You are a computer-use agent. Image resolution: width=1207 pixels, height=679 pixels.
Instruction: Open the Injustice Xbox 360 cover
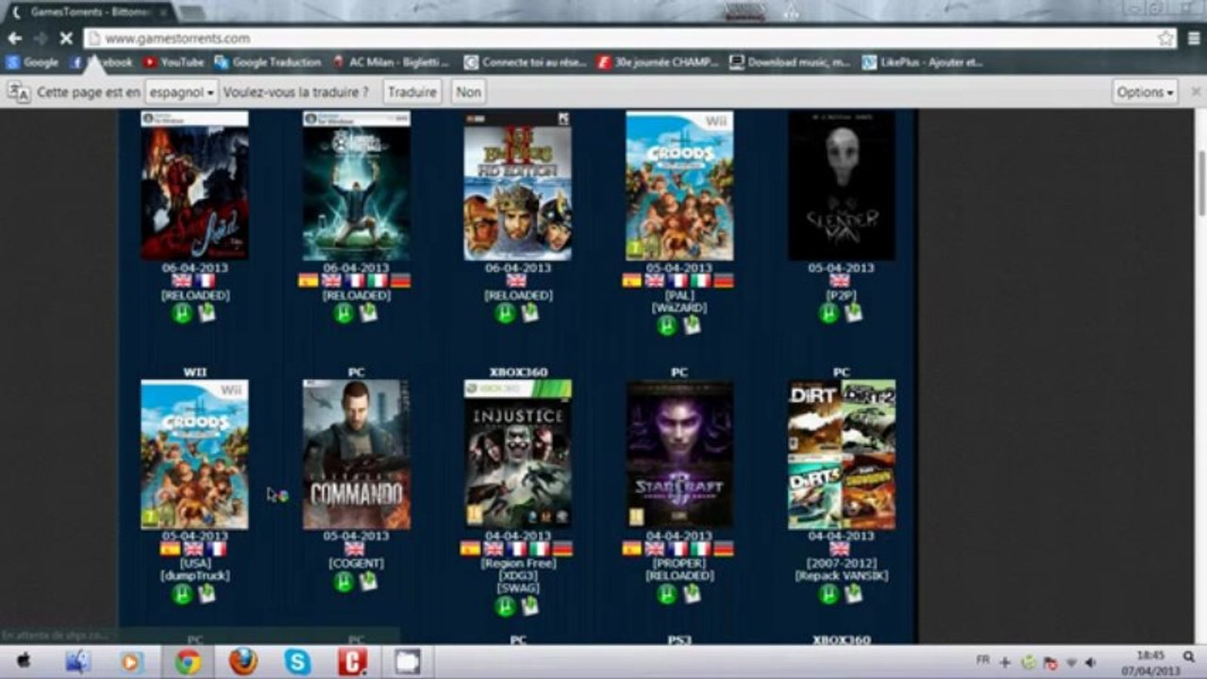(x=517, y=454)
